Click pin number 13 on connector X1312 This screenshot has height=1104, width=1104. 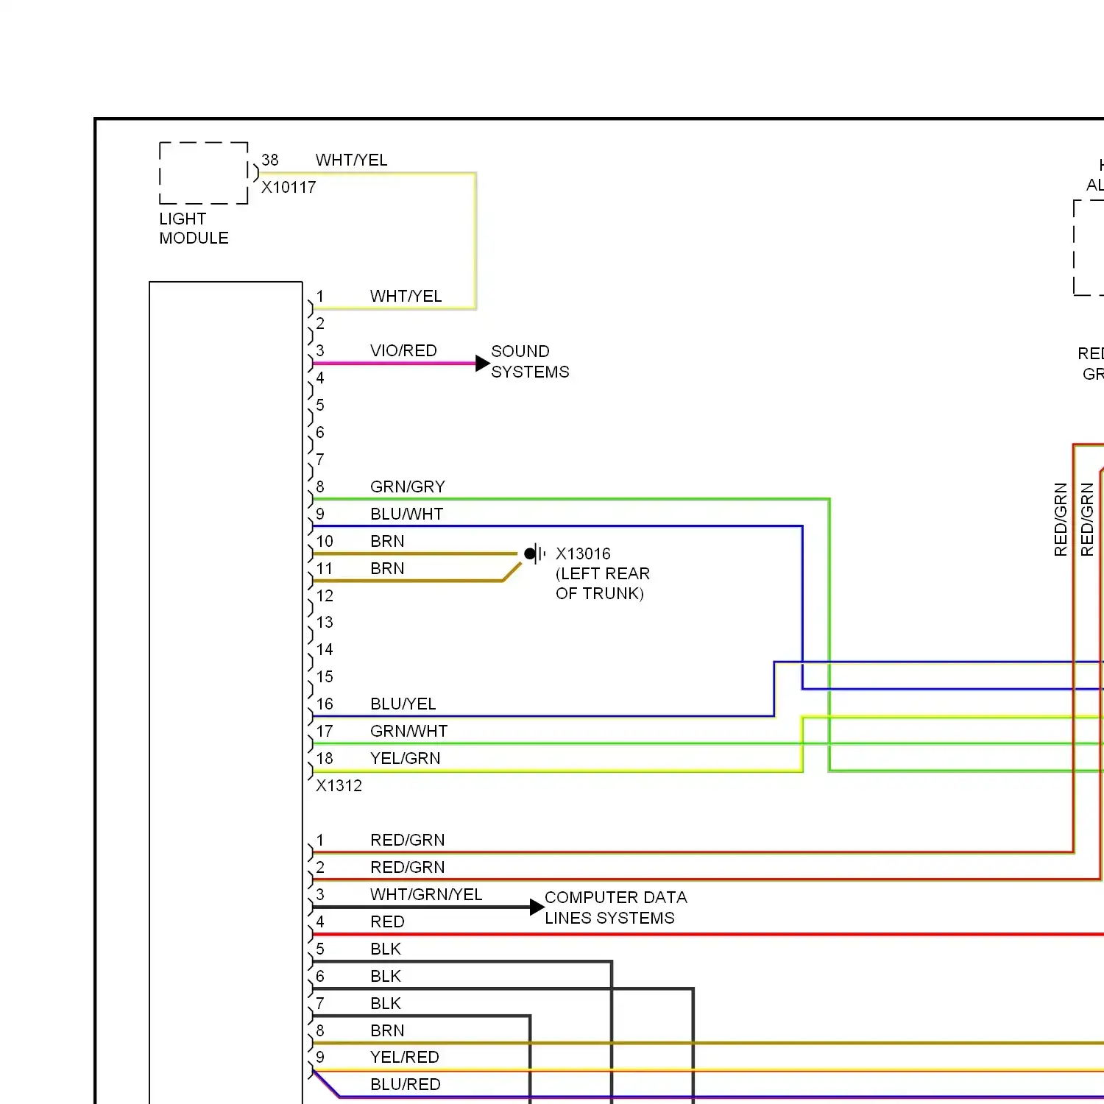(325, 622)
